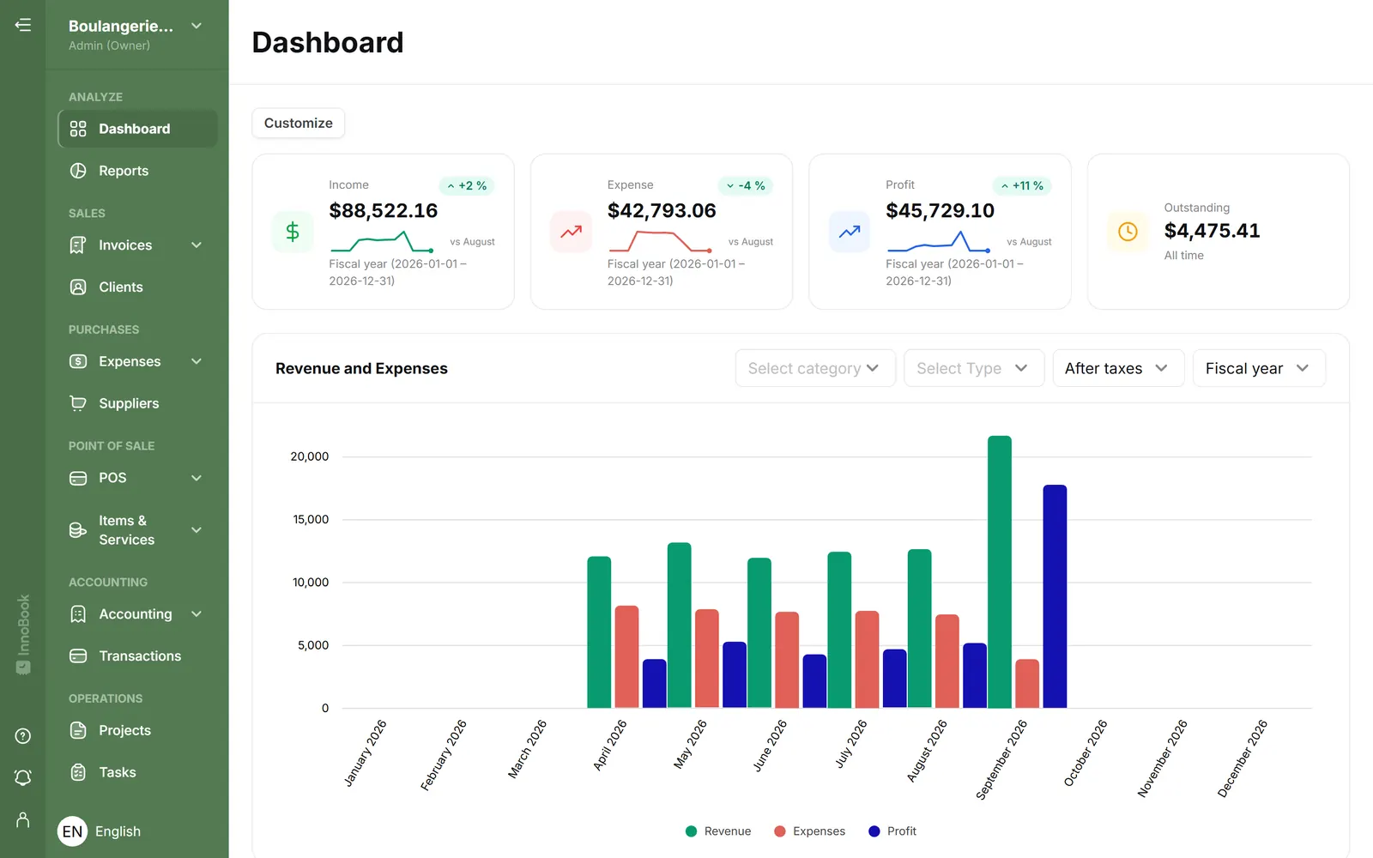
Task: Expand the Accounting submenu chevron
Action: click(197, 614)
